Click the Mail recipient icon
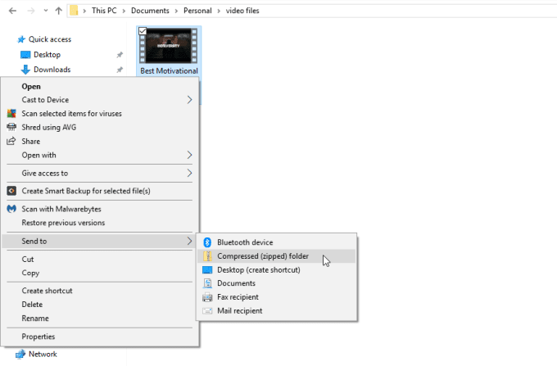 [x=207, y=311]
